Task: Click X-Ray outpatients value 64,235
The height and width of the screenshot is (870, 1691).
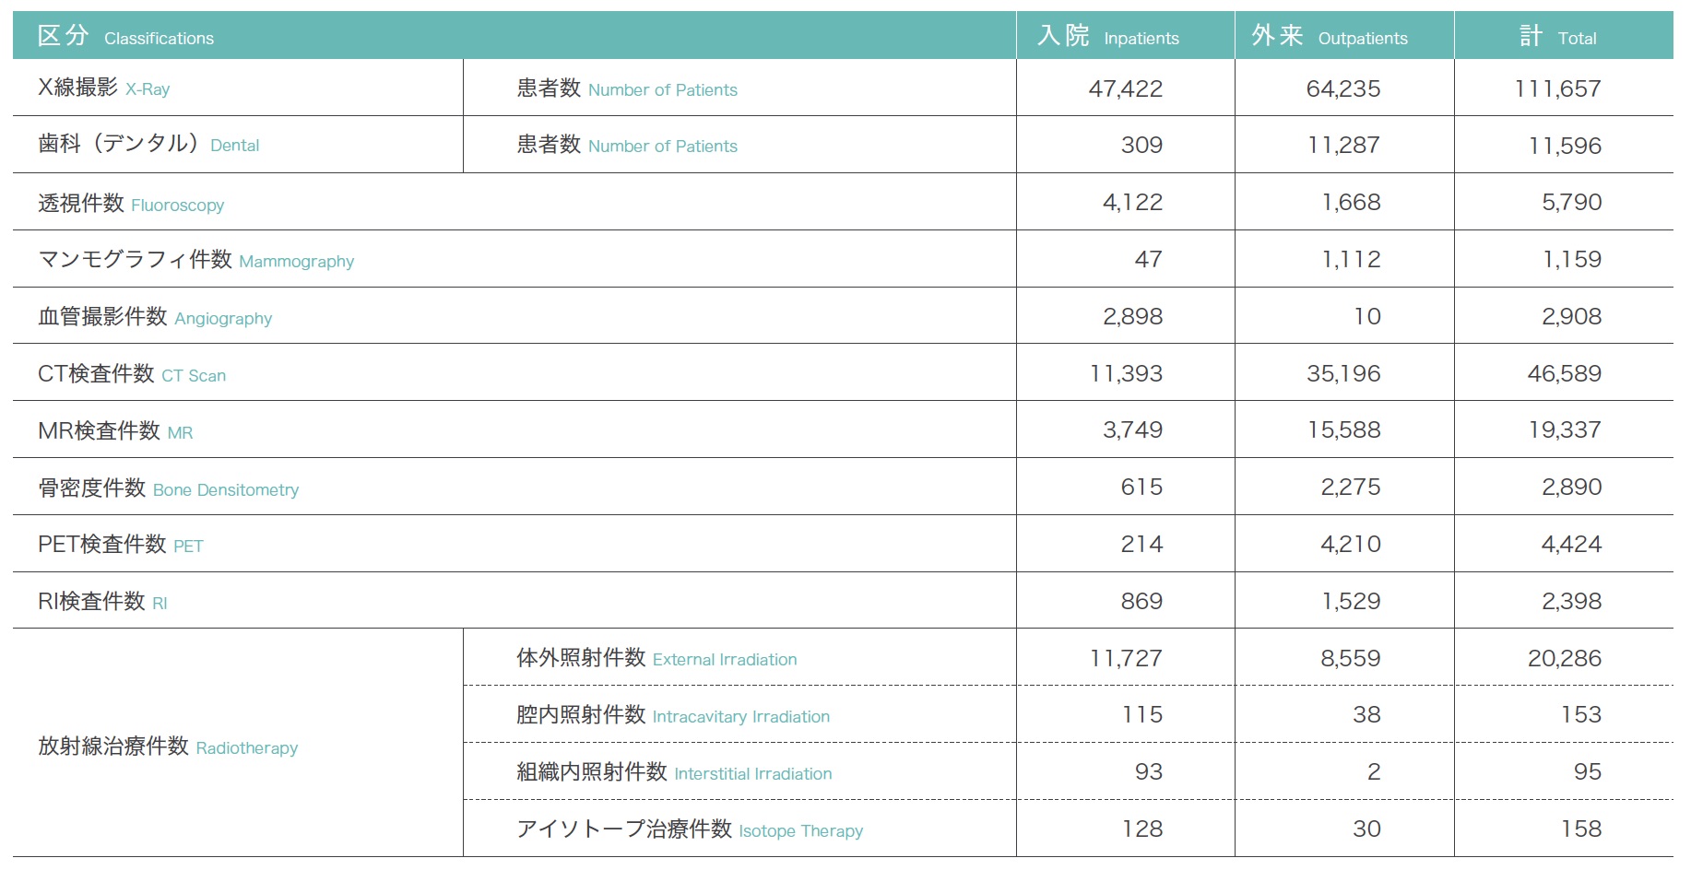Action: pyautogui.click(x=1343, y=89)
